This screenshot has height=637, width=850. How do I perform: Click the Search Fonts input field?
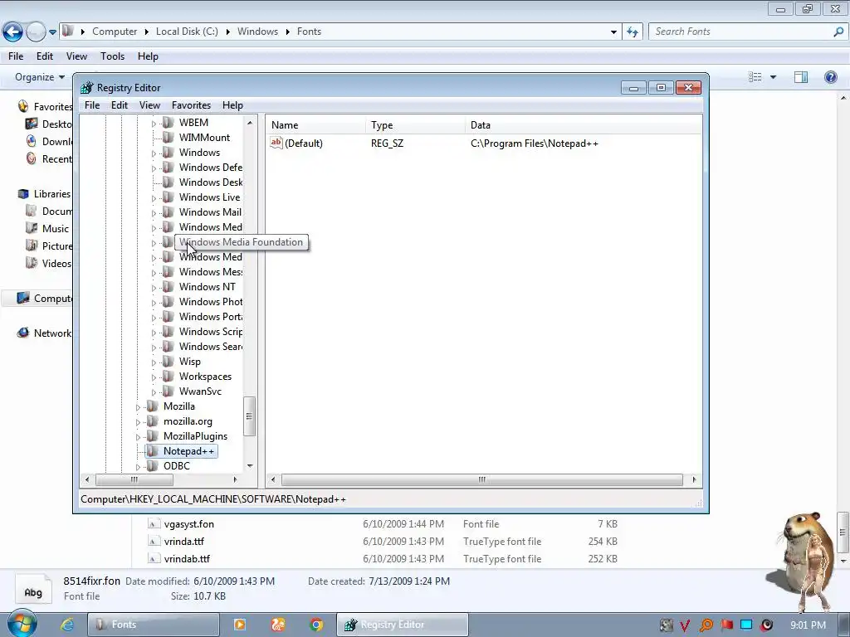coord(741,32)
